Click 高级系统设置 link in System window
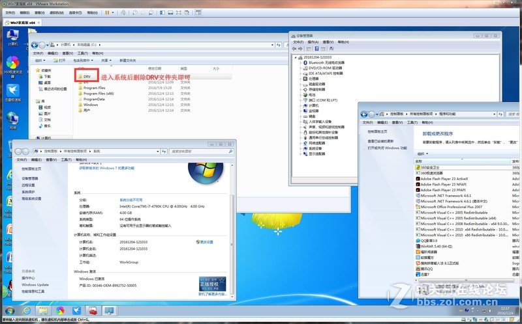Viewport: 522px width, 324px height. click(x=31, y=199)
